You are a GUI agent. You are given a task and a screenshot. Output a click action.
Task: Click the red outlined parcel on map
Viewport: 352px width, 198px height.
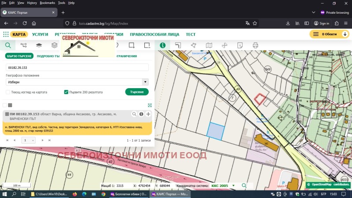click(260, 99)
